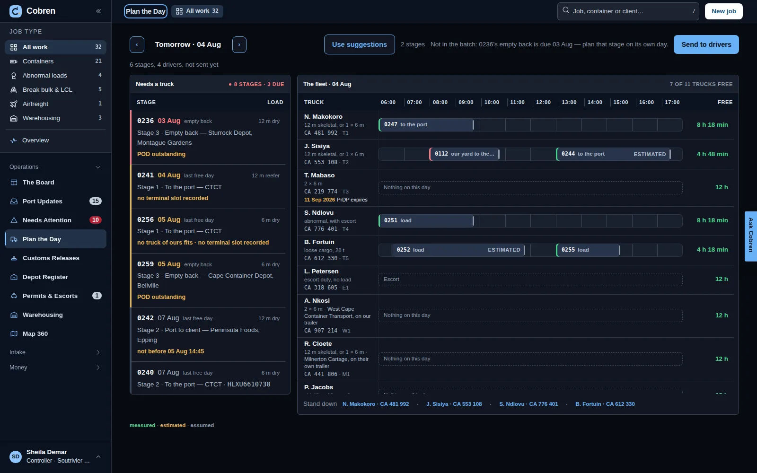Open Plan the Day in the sidebar
This screenshot has height=473, width=757.
pyautogui.click(x=55, y=239)
